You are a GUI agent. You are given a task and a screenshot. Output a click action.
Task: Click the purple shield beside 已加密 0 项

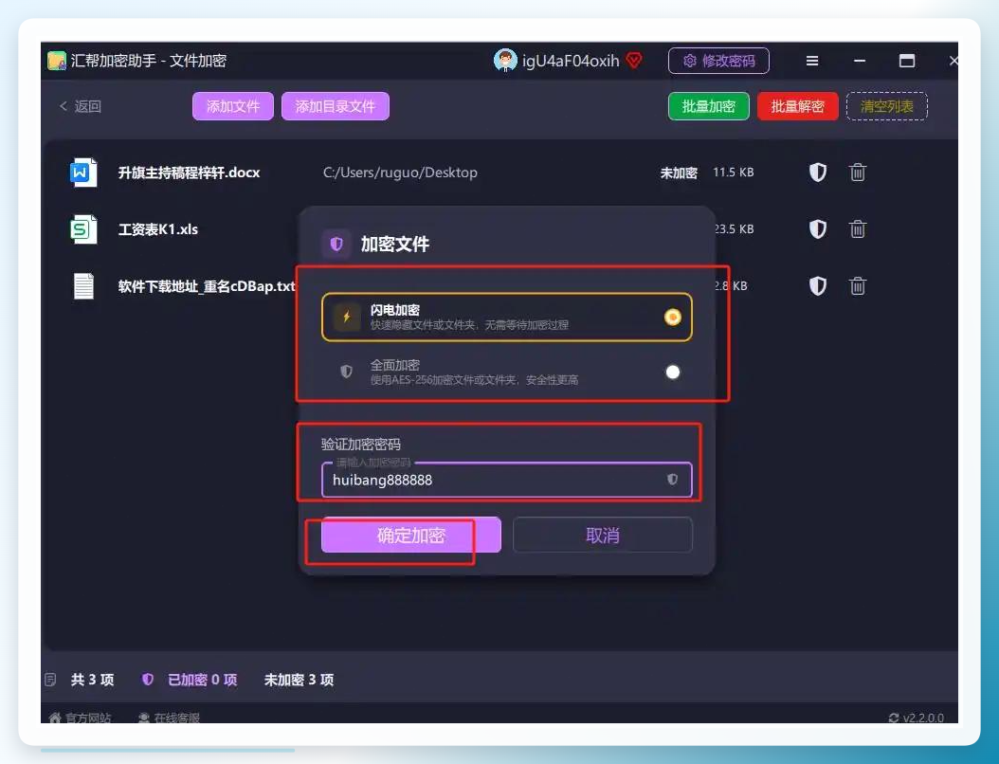[147, 680]
